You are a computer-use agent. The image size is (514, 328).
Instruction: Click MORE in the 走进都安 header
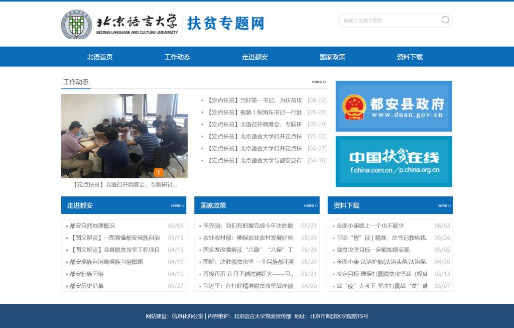click(178, 205)
